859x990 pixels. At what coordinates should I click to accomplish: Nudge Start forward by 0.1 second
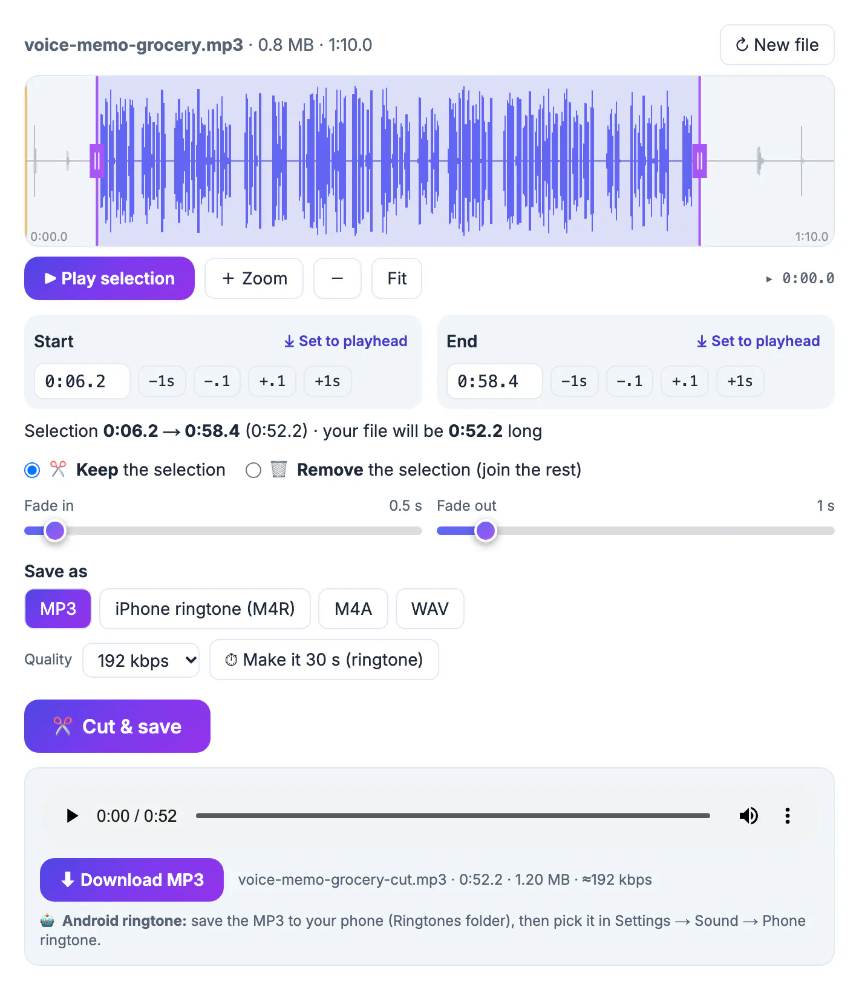[272, 381]
